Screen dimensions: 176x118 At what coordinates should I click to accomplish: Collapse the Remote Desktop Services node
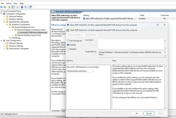point(10,27)
